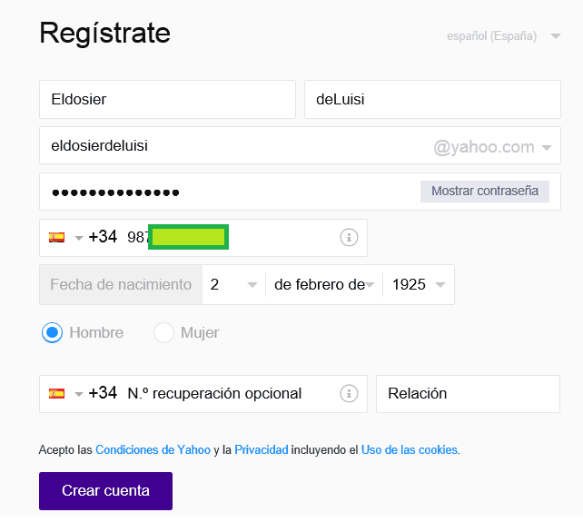Image resolution: width=583 pixels, height=522 pixels.
Task: Click the recovery number info icon
Action: (348, 394)
